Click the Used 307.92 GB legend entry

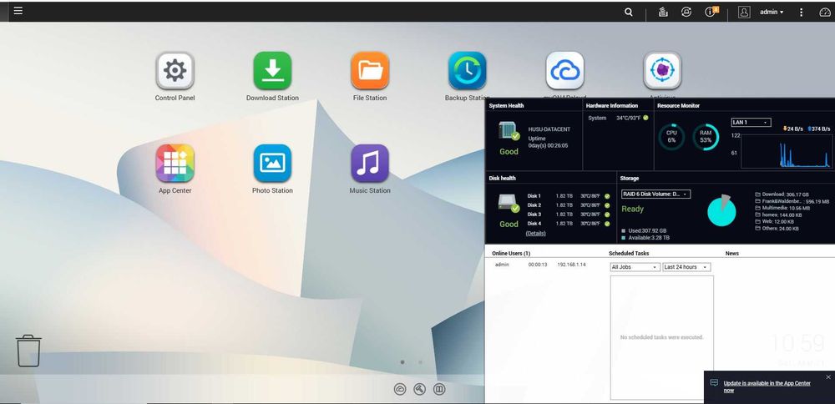click(644, 230)
